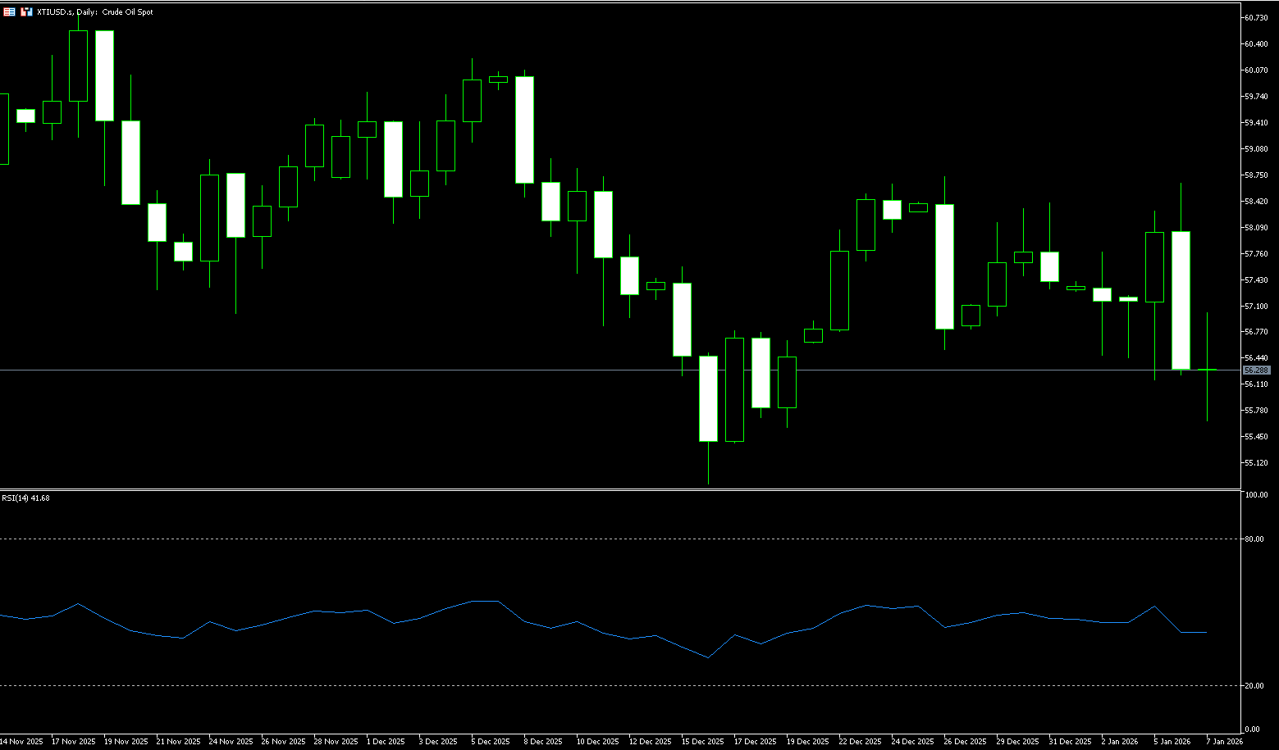Click the 0.00 RSI scale label
Image resolution: width=1279 pixels, height=750 pixels.
point(1252,730)
